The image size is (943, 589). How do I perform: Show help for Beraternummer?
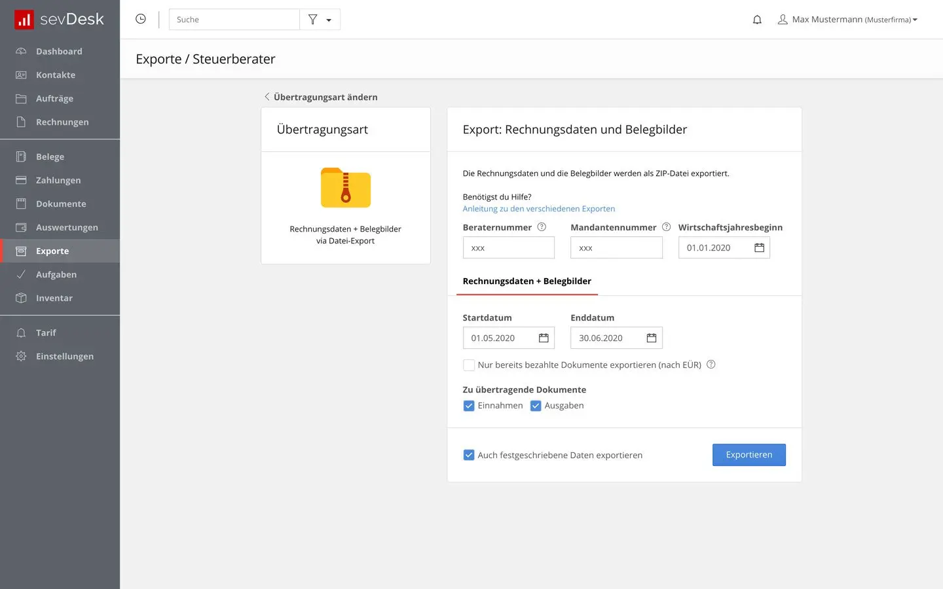click(x=542, y=227)
